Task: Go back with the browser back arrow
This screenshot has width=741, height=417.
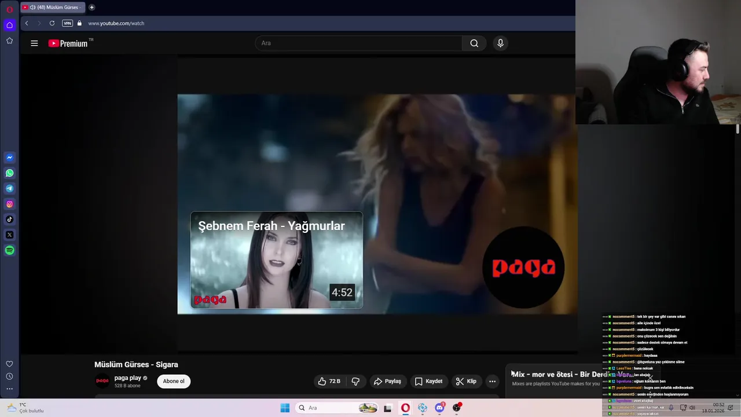Action: pyautogui.click(x=27, y=23)
